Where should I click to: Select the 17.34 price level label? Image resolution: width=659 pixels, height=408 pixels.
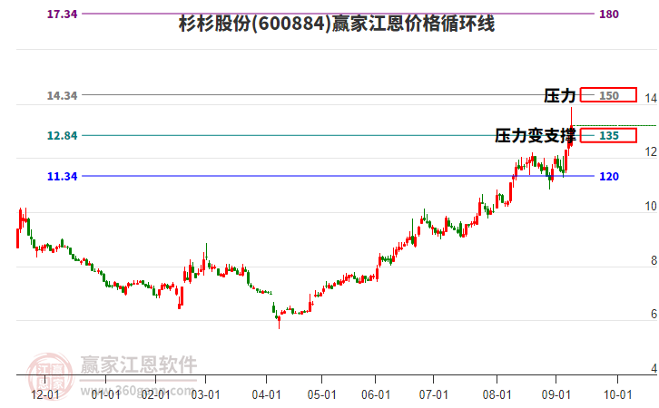tap(63, 15)
